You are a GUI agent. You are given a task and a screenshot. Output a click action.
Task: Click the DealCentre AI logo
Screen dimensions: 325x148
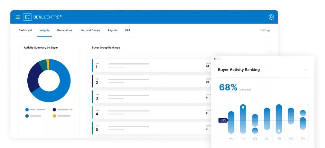[43, 17]
